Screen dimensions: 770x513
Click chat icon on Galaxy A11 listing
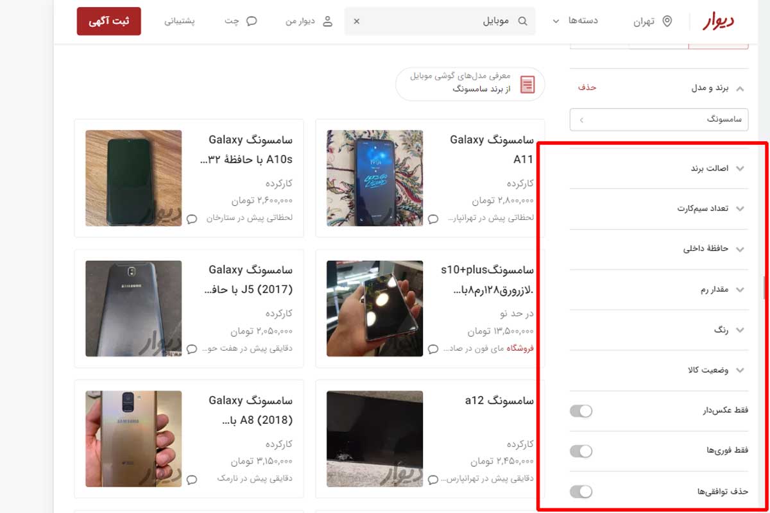point(433,219)
